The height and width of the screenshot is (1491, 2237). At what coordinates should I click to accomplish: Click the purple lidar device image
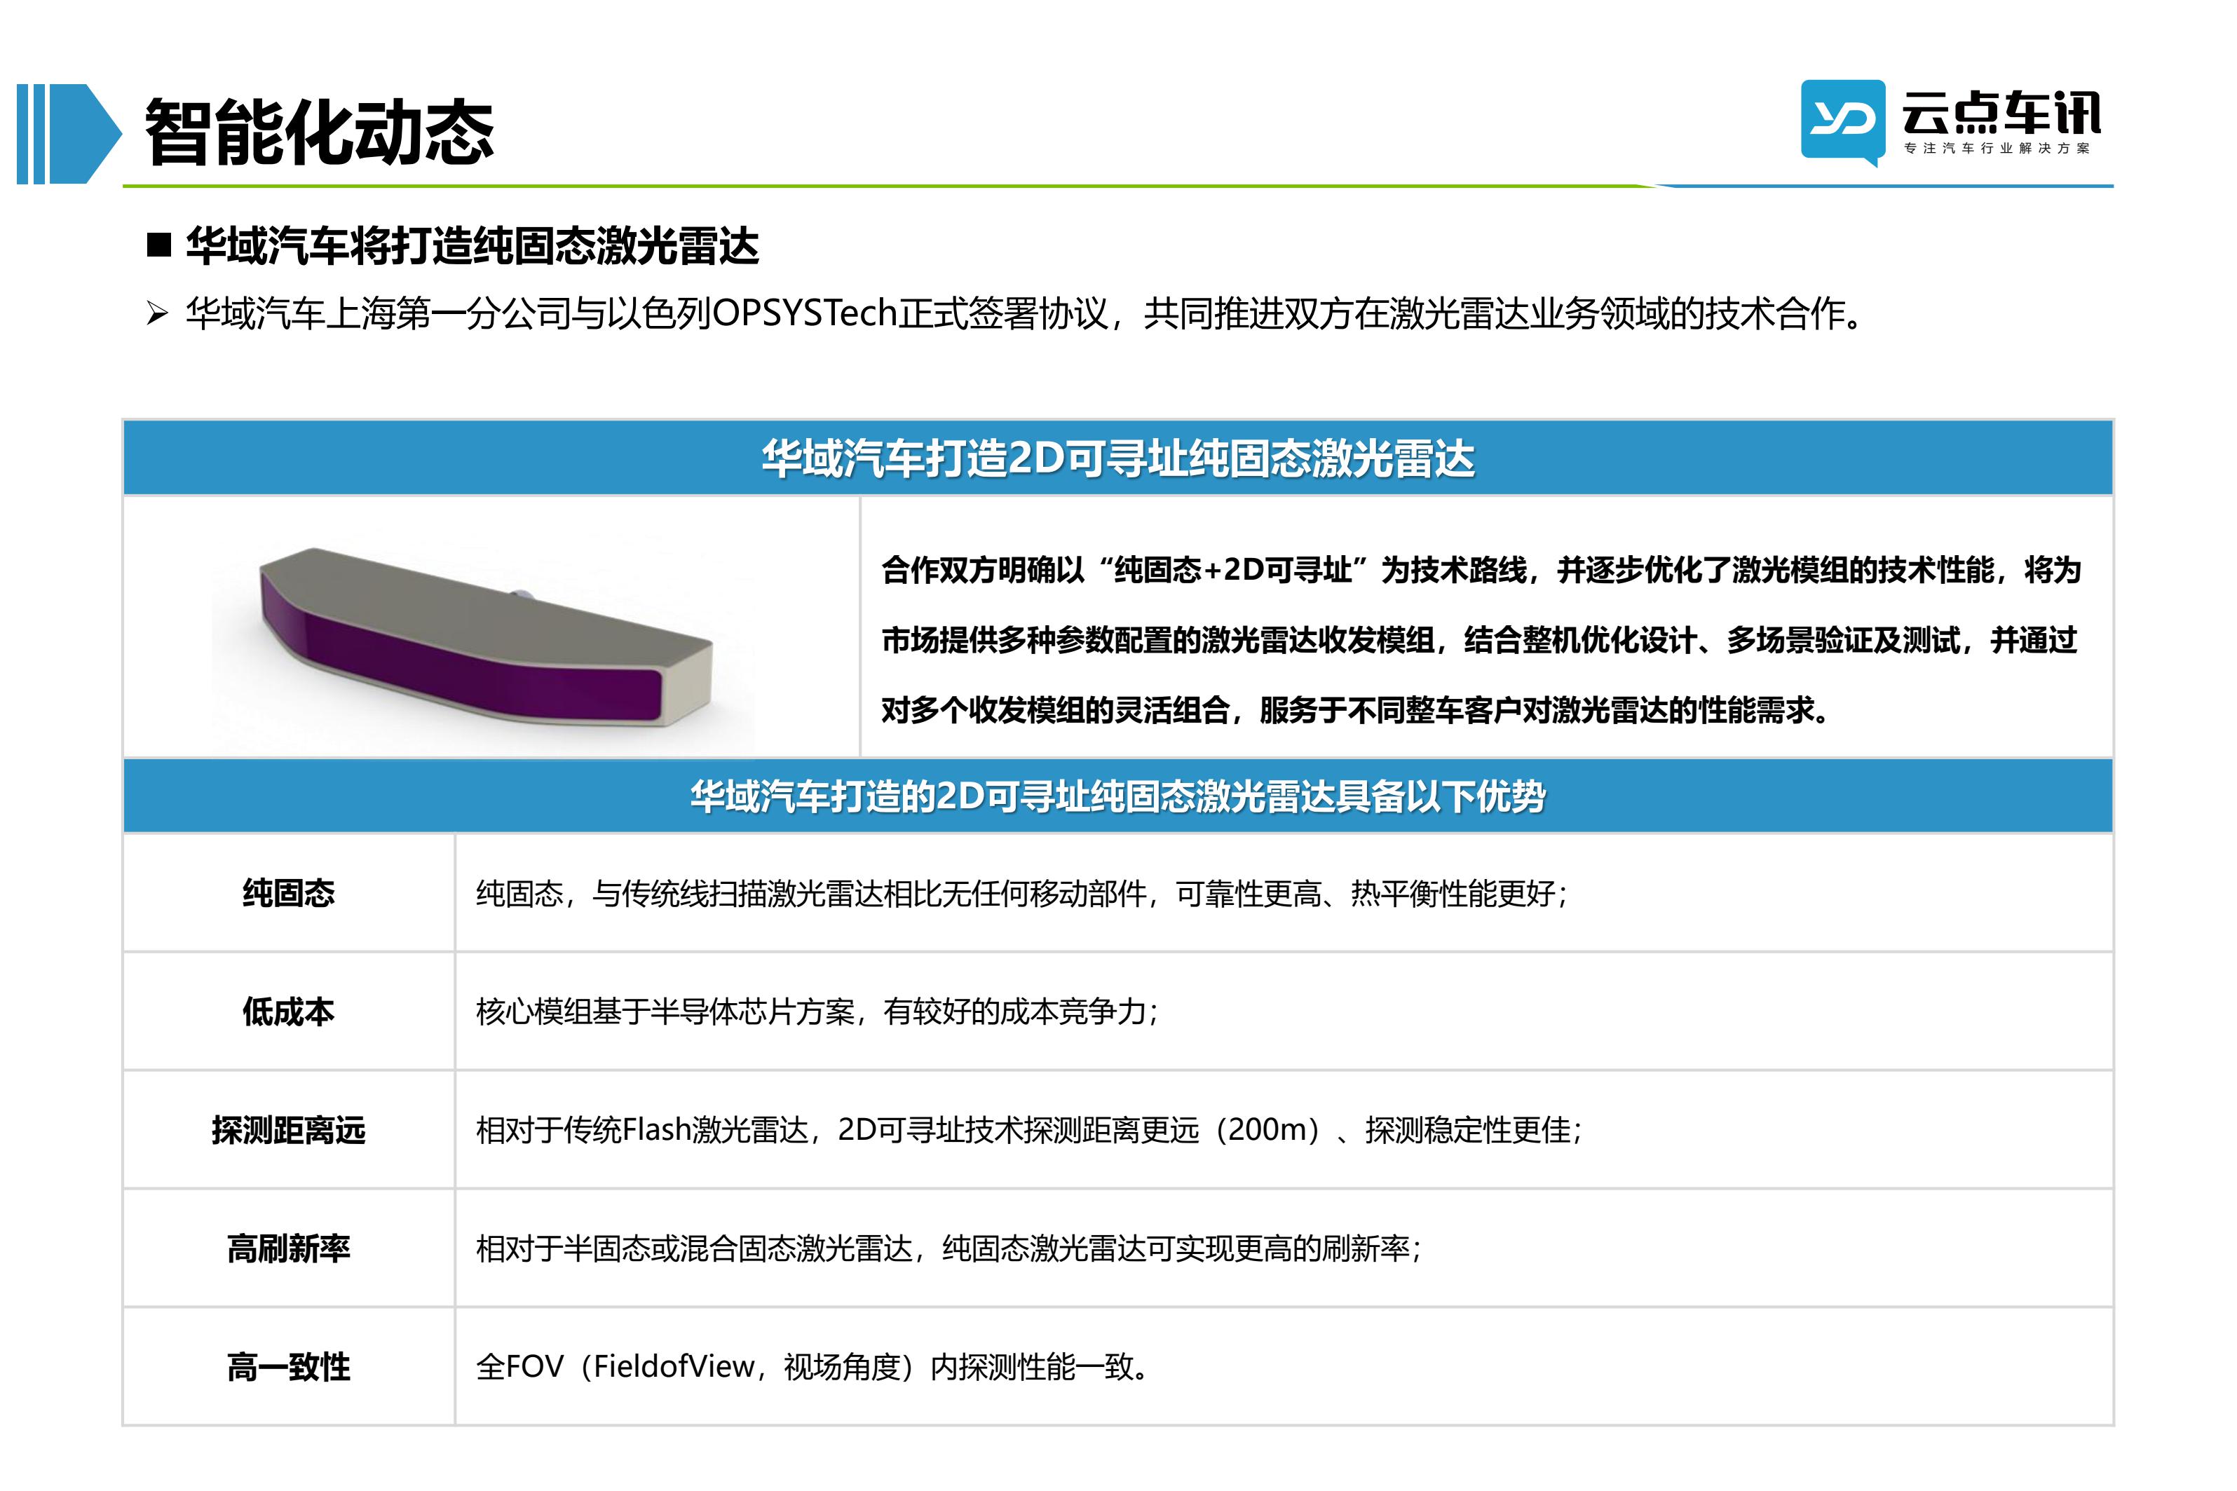pos(485,636)
